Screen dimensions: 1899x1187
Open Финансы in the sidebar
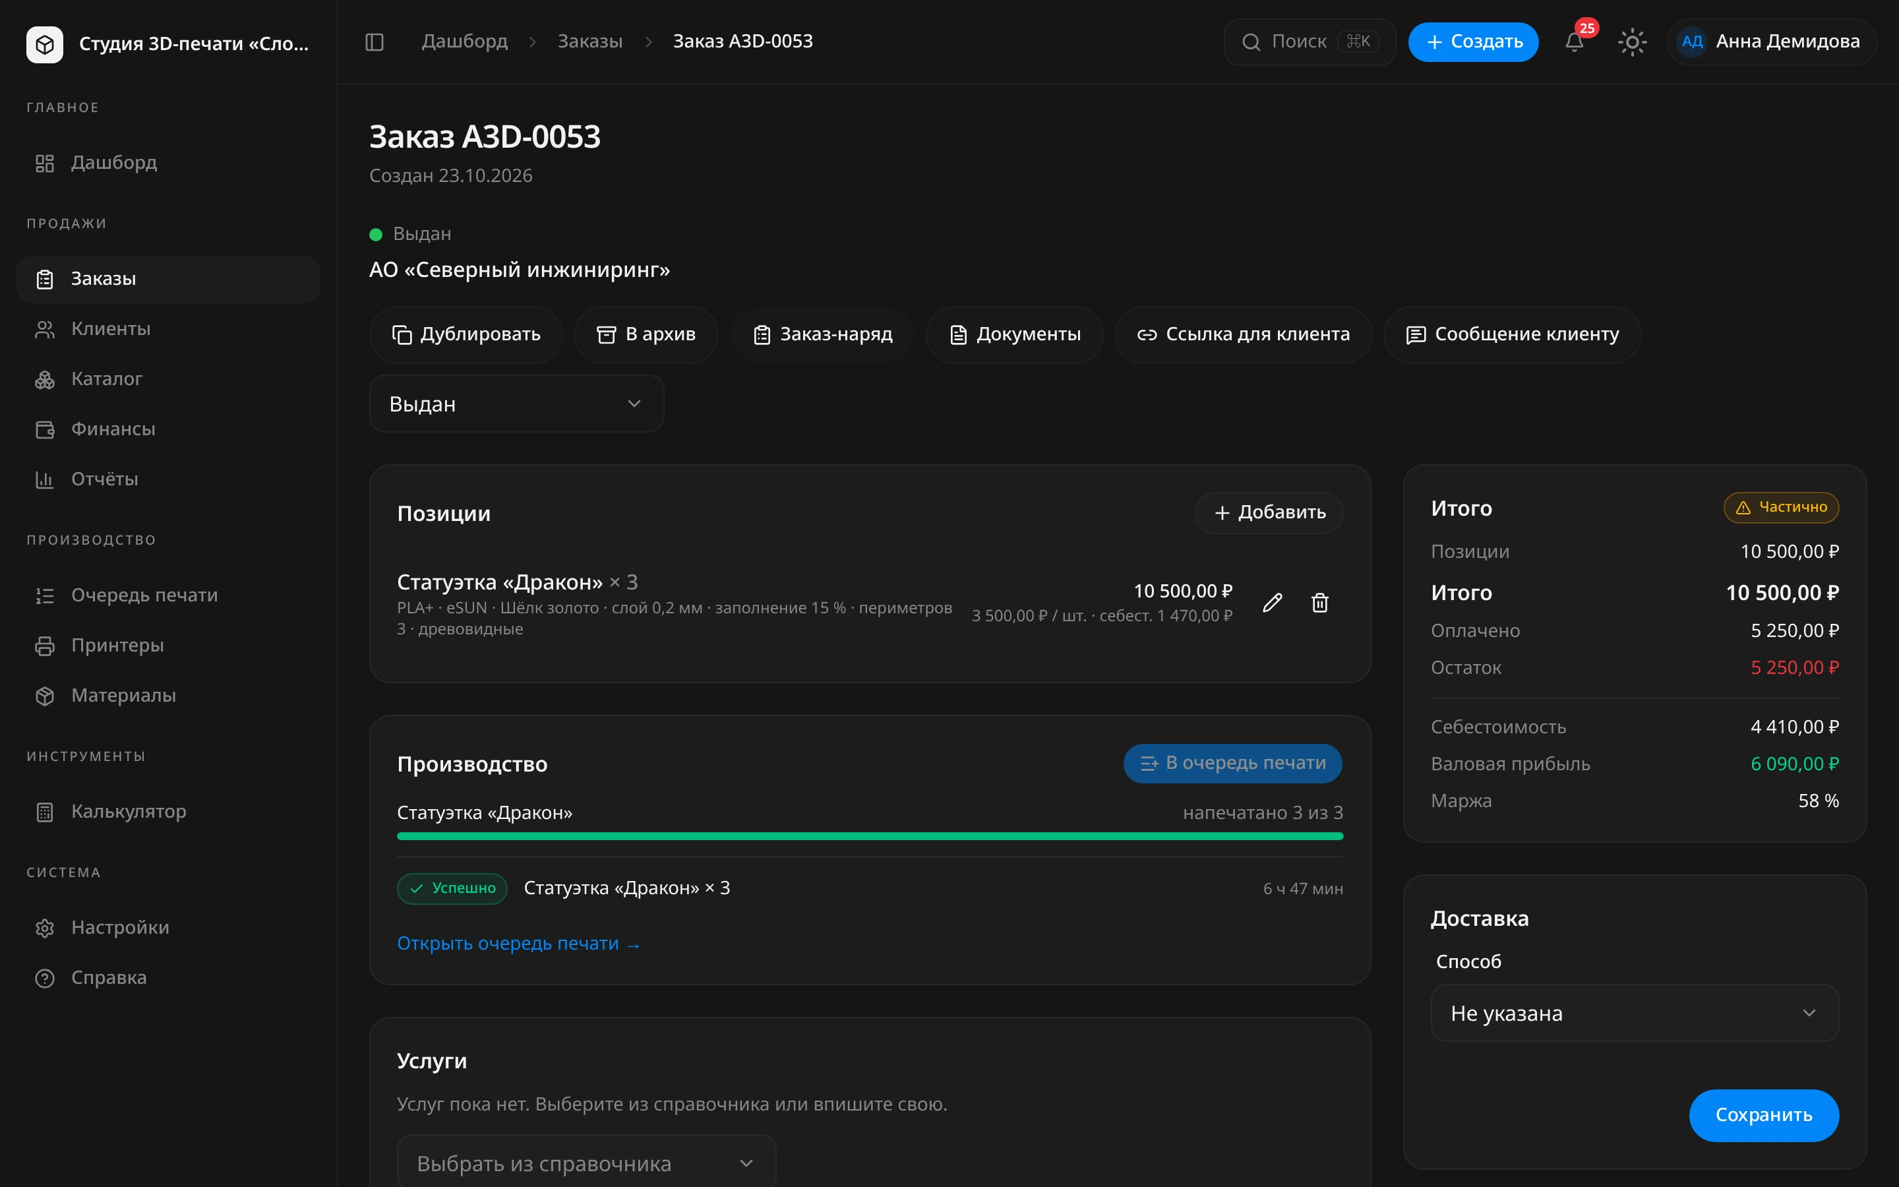point(168,429)
